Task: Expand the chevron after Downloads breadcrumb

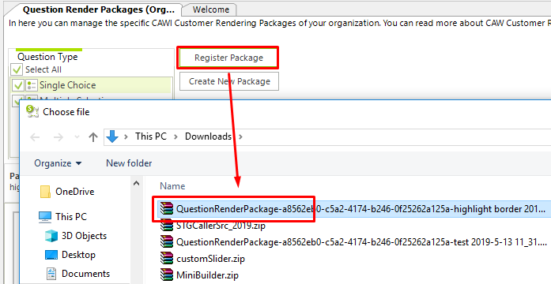Action: point(240,136)
